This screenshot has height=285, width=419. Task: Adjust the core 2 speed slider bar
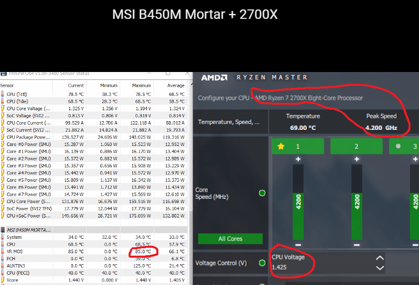tap(357, 202)
